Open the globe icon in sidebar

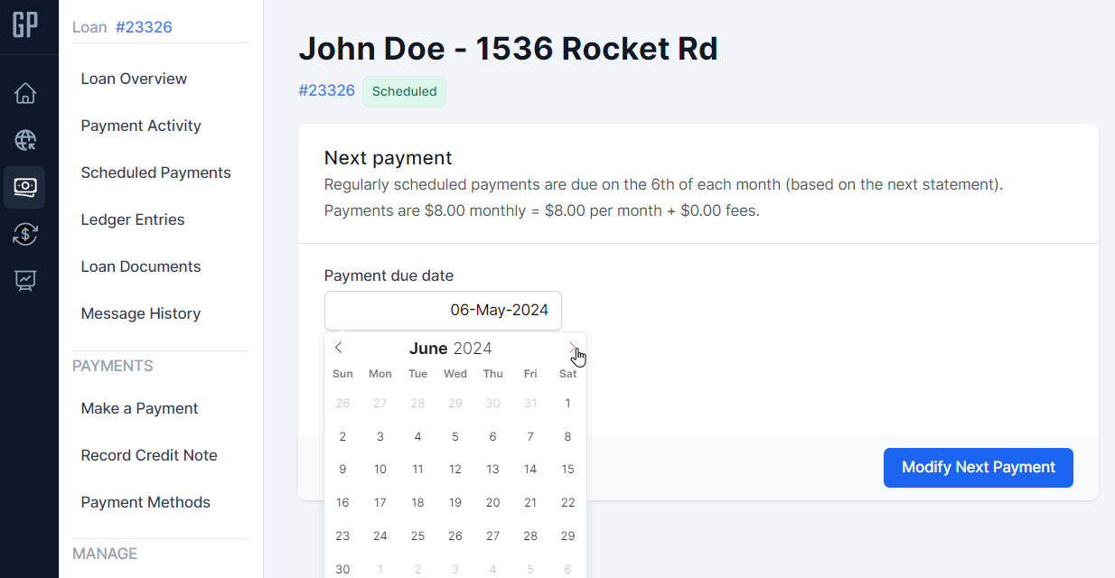pyautogui.click(x=25, y=140)
